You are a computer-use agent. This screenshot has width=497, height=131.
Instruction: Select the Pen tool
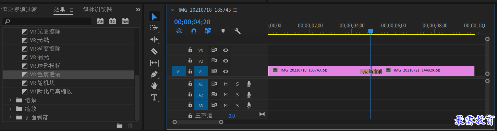(x=154, y=74)
